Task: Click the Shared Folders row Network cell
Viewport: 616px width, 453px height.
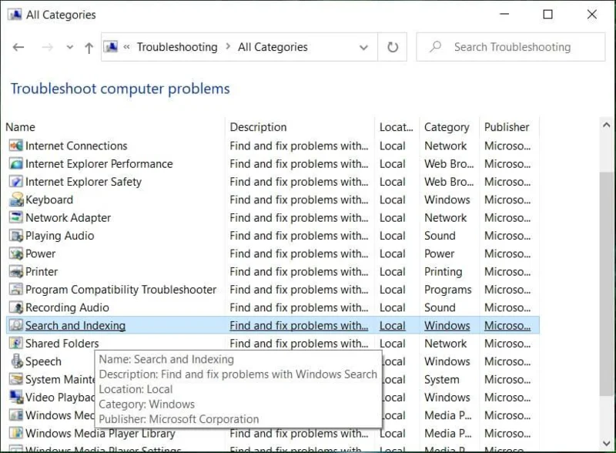Action: point(446,344)
